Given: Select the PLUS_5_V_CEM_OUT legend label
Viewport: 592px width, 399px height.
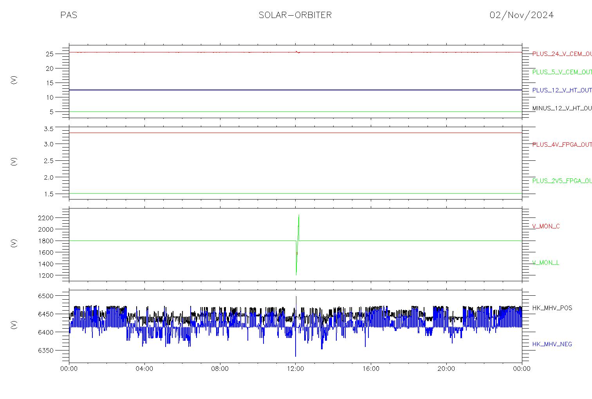Looking at the screenshot, I should click(x=562, y=72).
